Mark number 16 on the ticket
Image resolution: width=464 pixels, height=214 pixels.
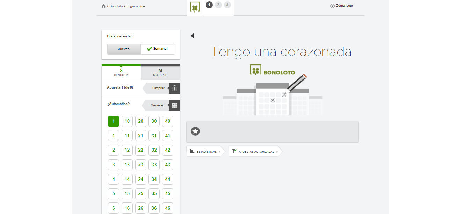click(x=127, y=208)
